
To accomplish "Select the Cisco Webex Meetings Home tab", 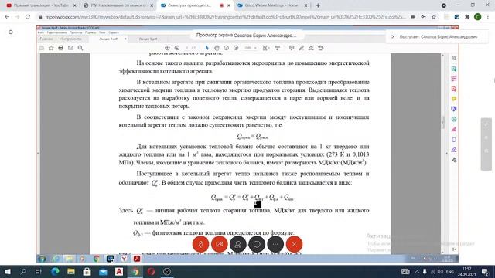I will click(x=271, y=5).
